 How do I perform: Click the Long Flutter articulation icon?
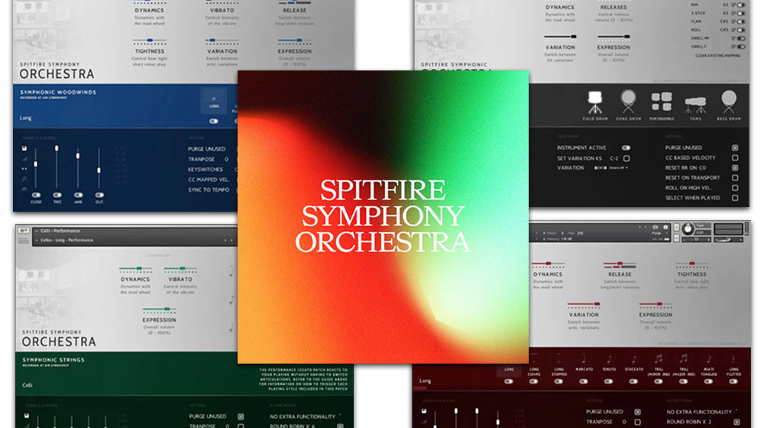point(733,359)
